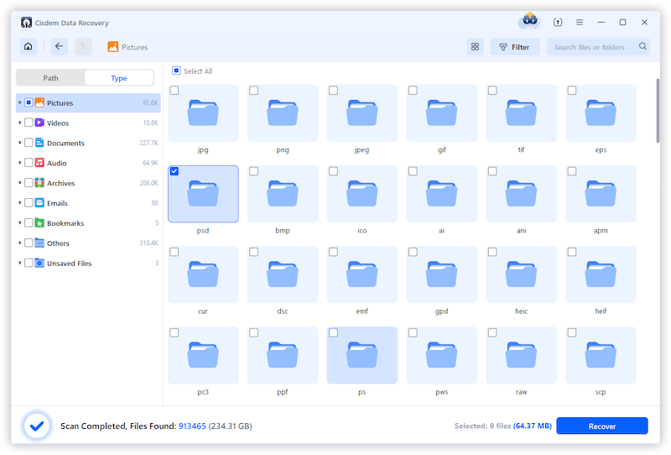Expand the Bookmarks tree node
Viewport: 671px width, 455px height.
[x=19, y=222]
